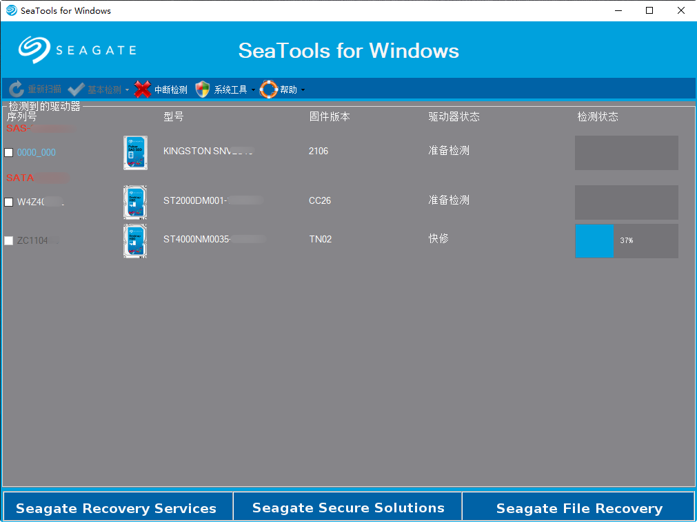Open Seagate File Recovery
Screen dimensions: 697x522
(x=578, y=506)
